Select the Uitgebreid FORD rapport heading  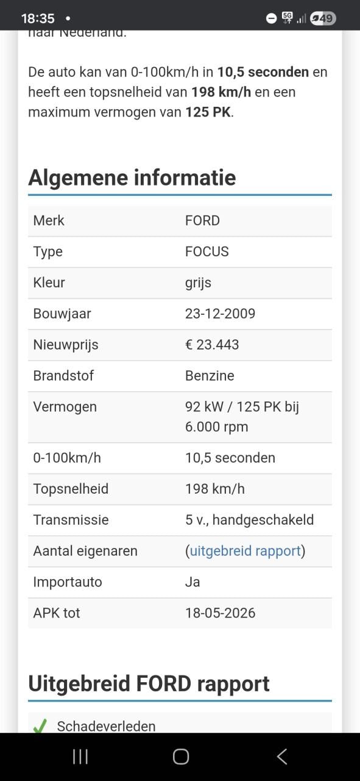[x=149, y=683]
